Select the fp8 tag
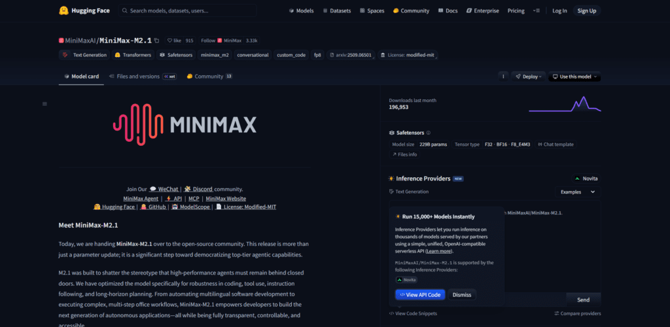This screenshot has width=670, height=327. pos(317,55)
